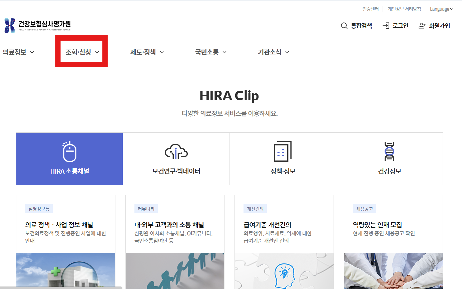Switch to the 보건연구·빅데이터 tab
Image resolution: width=462 pixels, height=289 pixels.
[x=176, y=159]
